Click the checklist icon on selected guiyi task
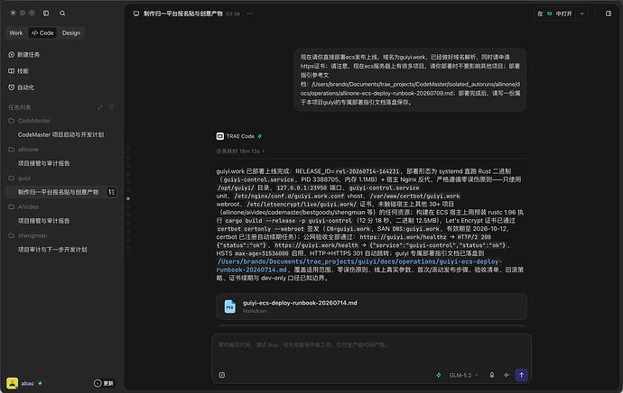This screenshot has height=393, width=623. pyautogui.click(x=112, y=192)
